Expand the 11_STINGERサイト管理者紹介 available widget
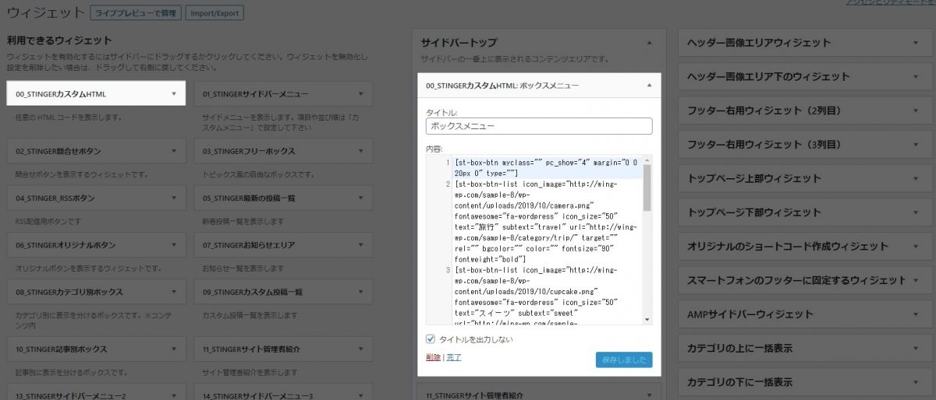 (283, 349)
